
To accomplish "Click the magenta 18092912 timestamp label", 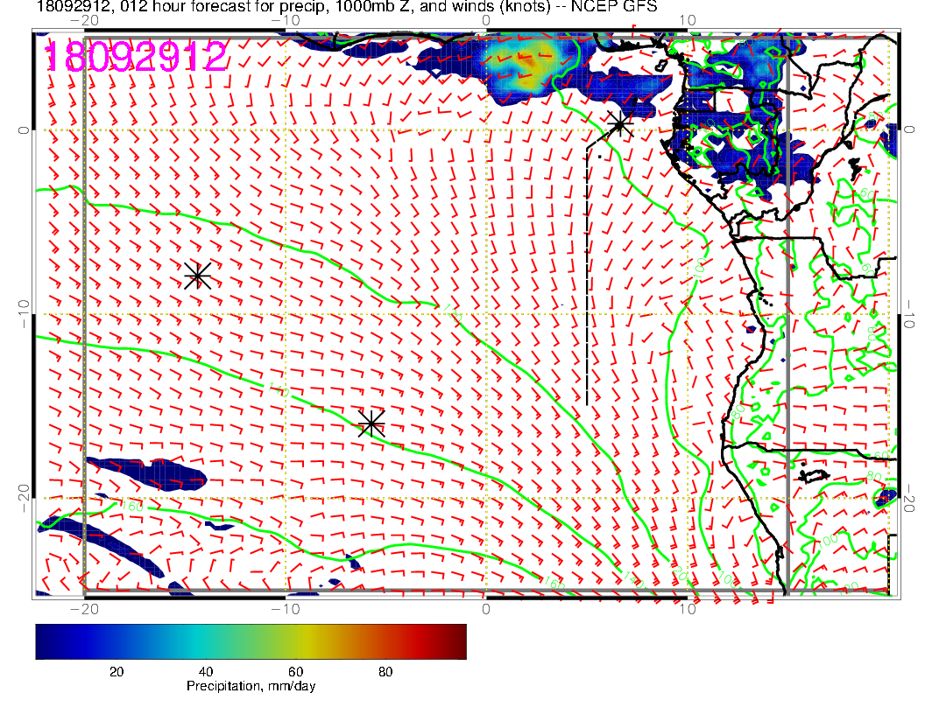I will [x=136, y=57].
